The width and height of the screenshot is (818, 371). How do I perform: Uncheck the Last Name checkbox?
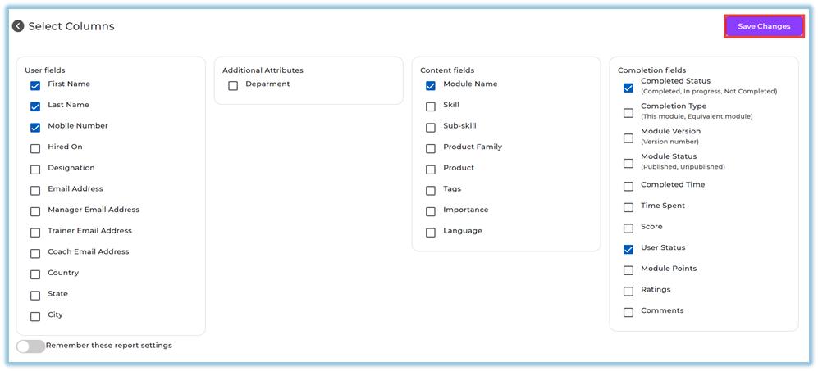[x=35, y=106]
